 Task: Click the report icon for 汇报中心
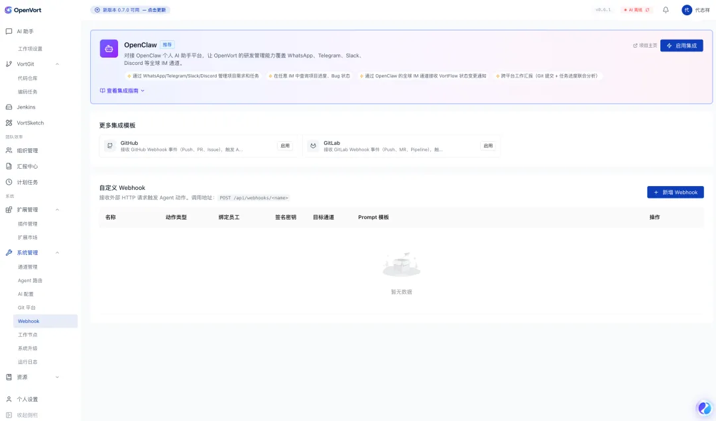coord(9,167)
